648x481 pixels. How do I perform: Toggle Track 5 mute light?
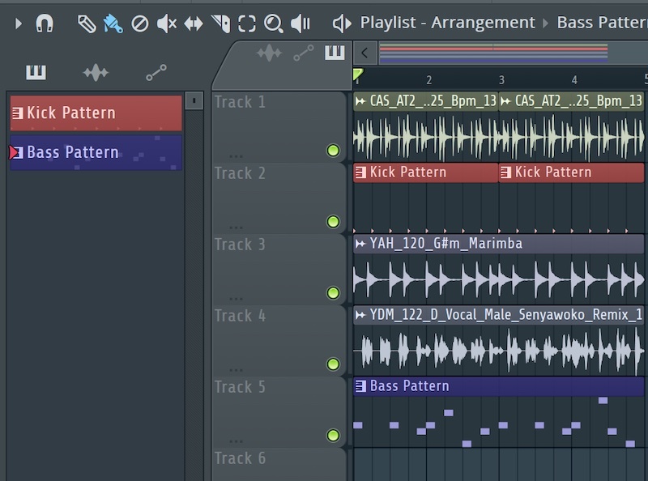[x=333, y=436]
